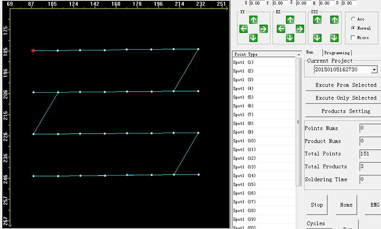The image size is (381, 229).
Task: Open Products Setting
Action: 346,111
